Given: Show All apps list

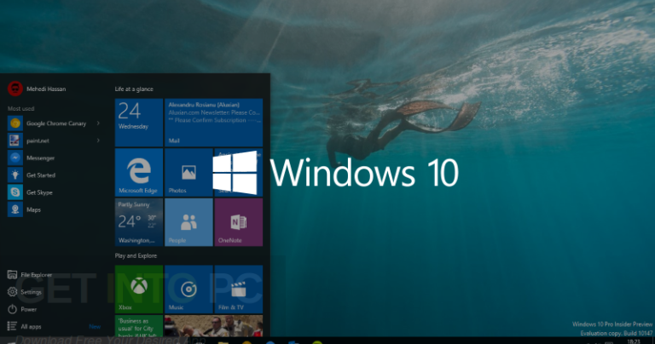Looking at the screenshot, I should (x=25, y=326).
